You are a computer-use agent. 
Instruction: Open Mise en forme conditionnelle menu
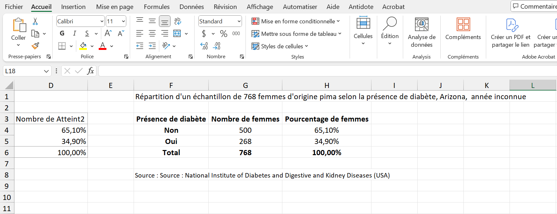pyautogui.click(x=296, y=21)
